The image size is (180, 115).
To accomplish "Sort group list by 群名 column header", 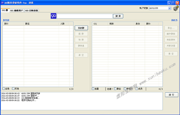I will point(41,24).
